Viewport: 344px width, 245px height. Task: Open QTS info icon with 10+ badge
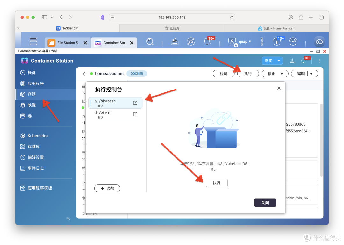[x=277, y=41]
